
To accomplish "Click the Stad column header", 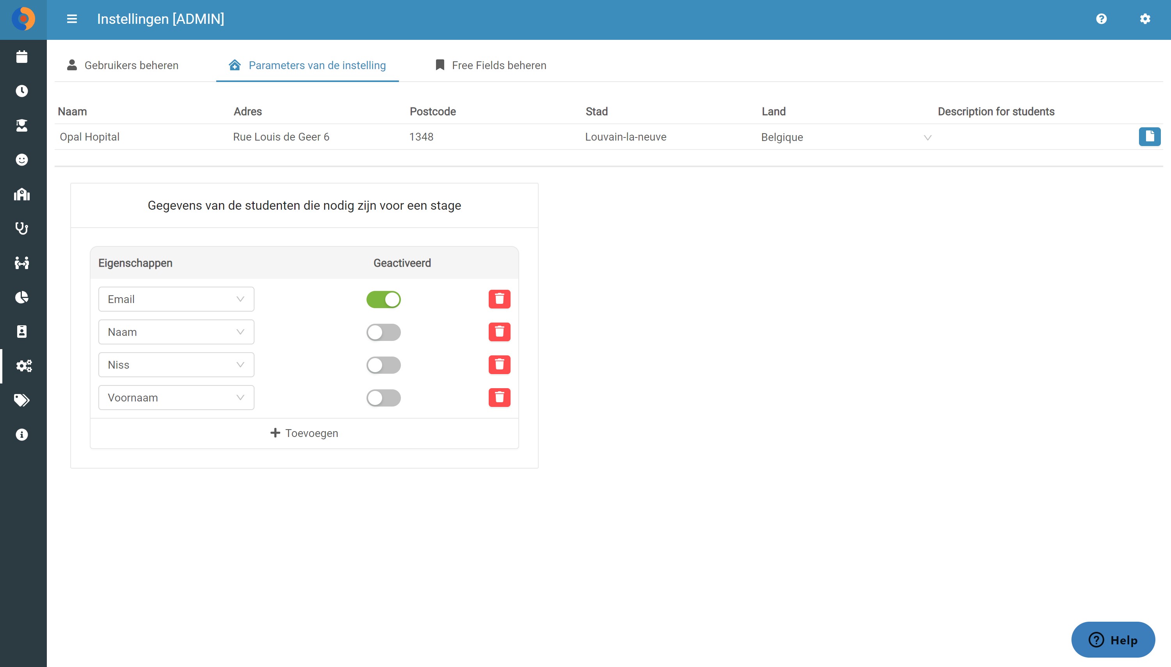I will (x=596, y=112).
